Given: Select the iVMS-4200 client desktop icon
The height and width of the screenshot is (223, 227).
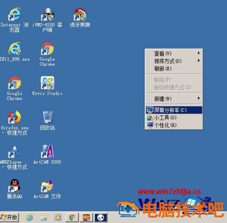Looking at the screenshot, I should click(47, 14).
